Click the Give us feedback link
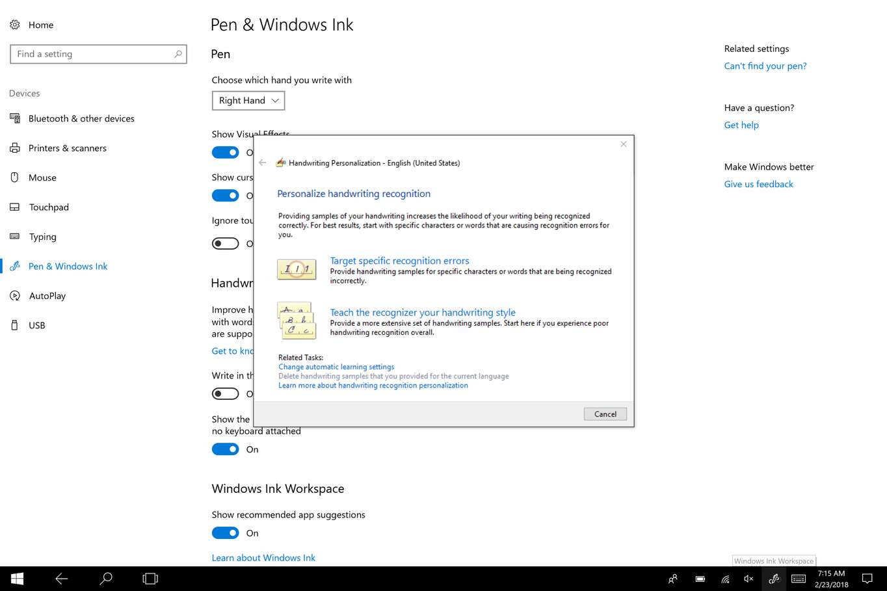 tap(759, 184)
